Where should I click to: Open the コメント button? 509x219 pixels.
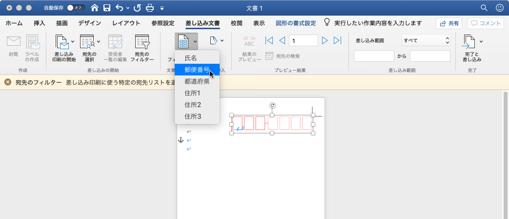pos(486,23)
